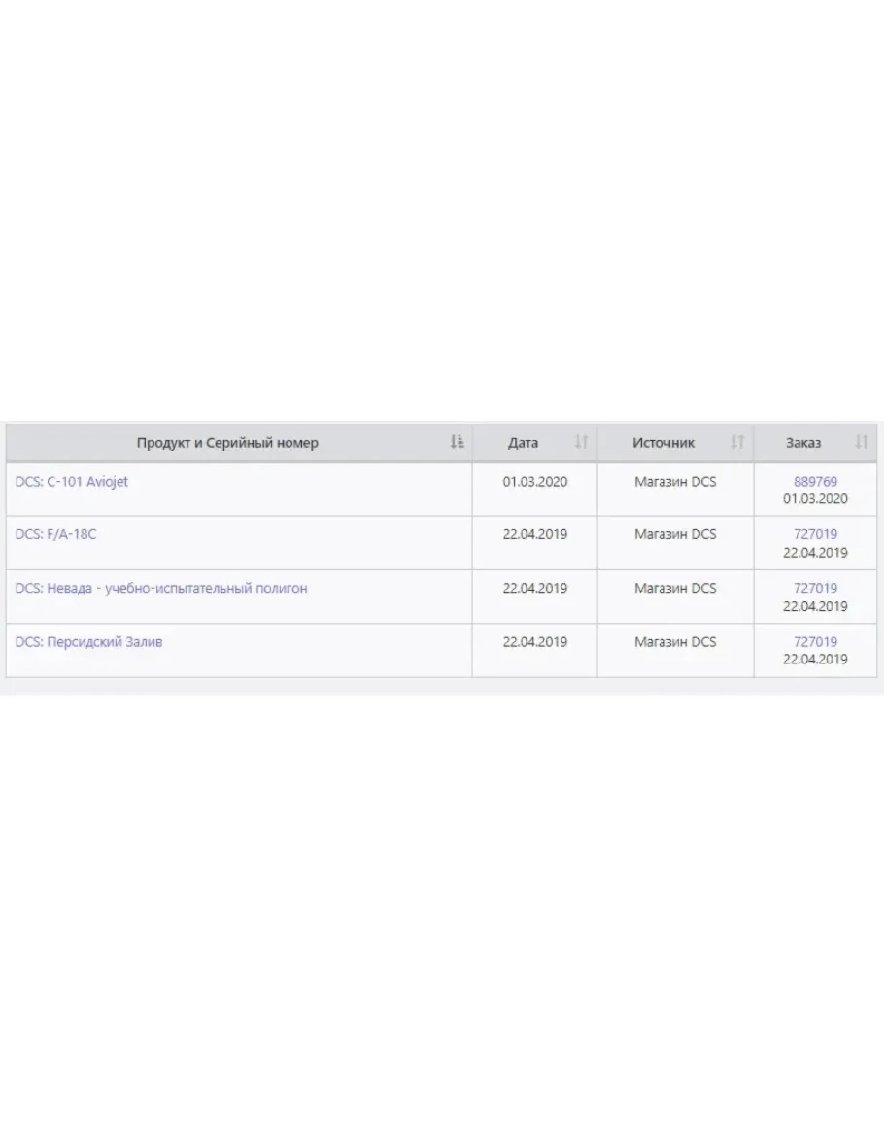Open order 727019 link in Невада row
The width and height of the screenshot is (884, 1122).
tap(815, 588)
